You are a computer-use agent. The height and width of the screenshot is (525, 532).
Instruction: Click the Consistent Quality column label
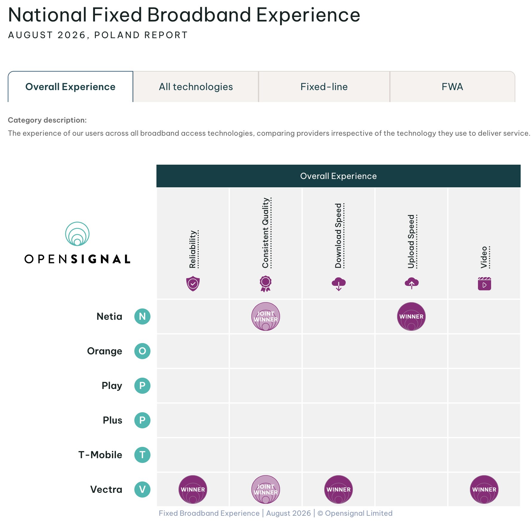(266, 233)
